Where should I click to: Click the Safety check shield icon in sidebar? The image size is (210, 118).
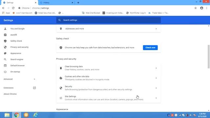pos(5,41)
